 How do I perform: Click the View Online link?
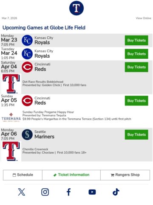pyautogui.click(x=143, y=18)
